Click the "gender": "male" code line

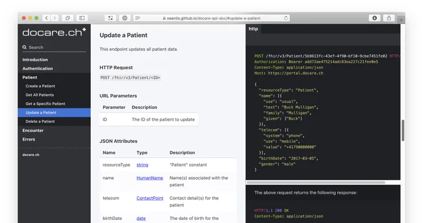pyautogui.click(x=277, y=164)
